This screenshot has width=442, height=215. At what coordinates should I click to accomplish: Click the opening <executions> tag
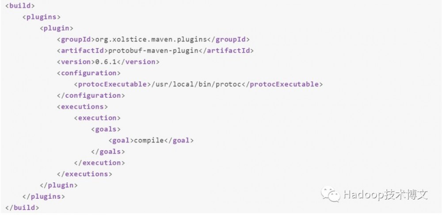[x=82, y=107]
